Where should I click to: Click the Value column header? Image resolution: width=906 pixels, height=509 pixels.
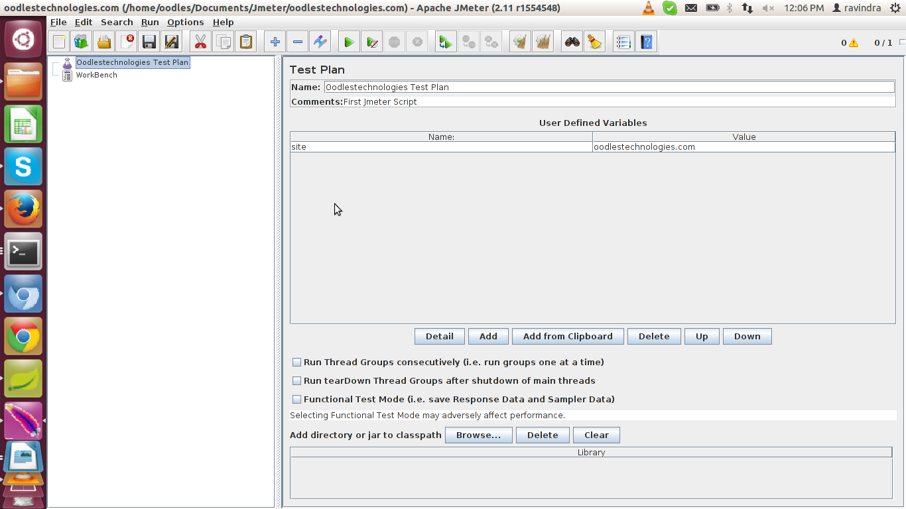(744, 137)
